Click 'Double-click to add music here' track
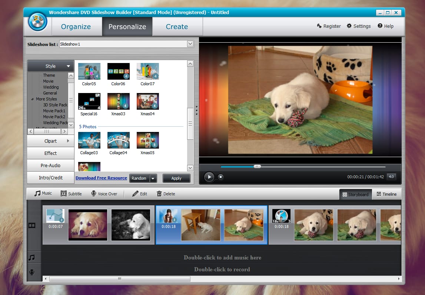The image size is (425, 295). point(222,258)
